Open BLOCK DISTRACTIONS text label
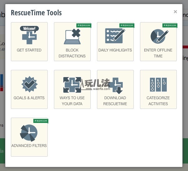188x171 pixels. coord(72,53)
